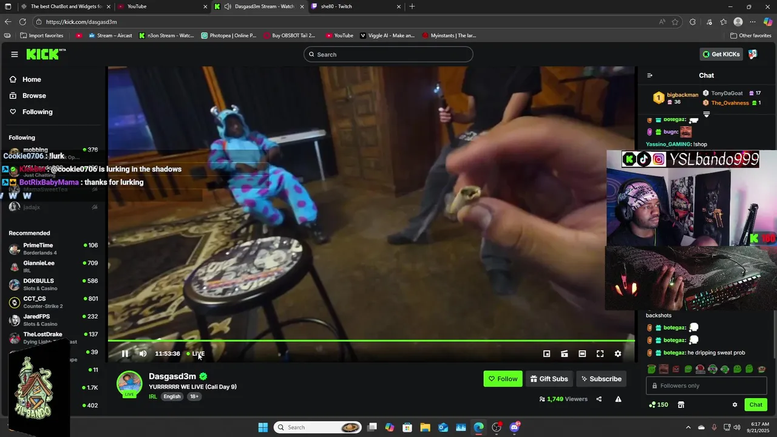This screenshot has width=777, height=437.
Task: Click the Followers only chat input
Action: (x=707, y=385)
